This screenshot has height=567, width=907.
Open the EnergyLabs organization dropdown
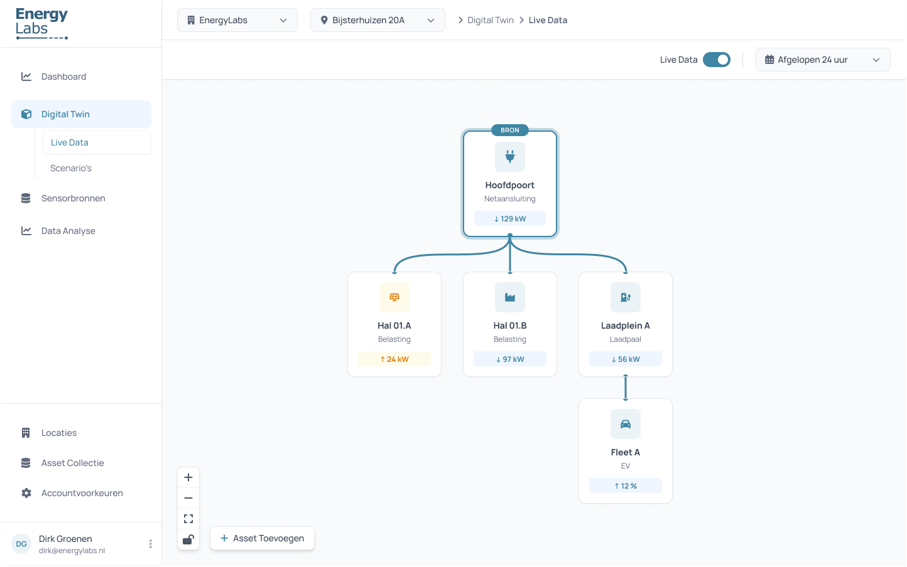[x=237, y=20]
